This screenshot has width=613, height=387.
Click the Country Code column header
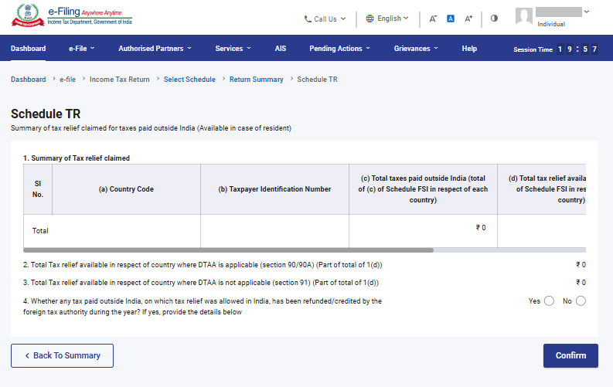126,189
